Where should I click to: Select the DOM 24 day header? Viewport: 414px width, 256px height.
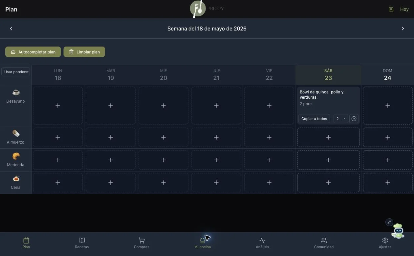pyautogui.click(x=387, y=75)
